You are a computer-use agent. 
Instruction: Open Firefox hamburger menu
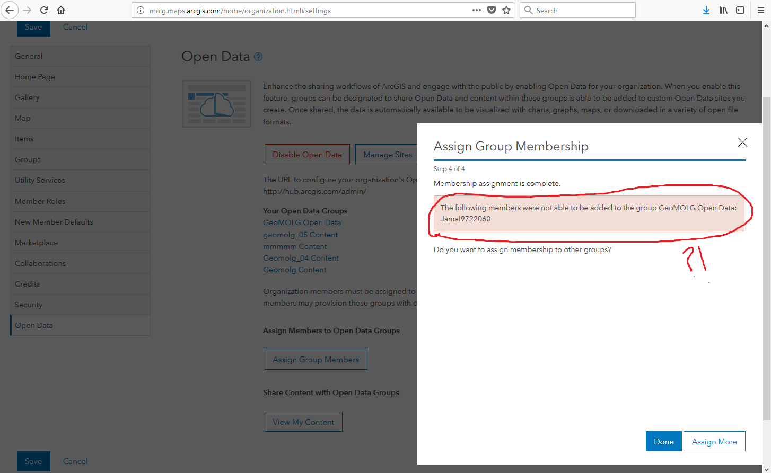coord(760,10)
